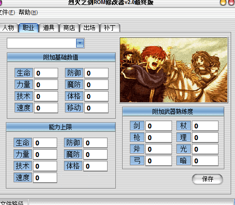Click the 弓 weapon rank field
The height and width of the screenshot is (205, 235).
pyautogui.click(x=158, y=161)
